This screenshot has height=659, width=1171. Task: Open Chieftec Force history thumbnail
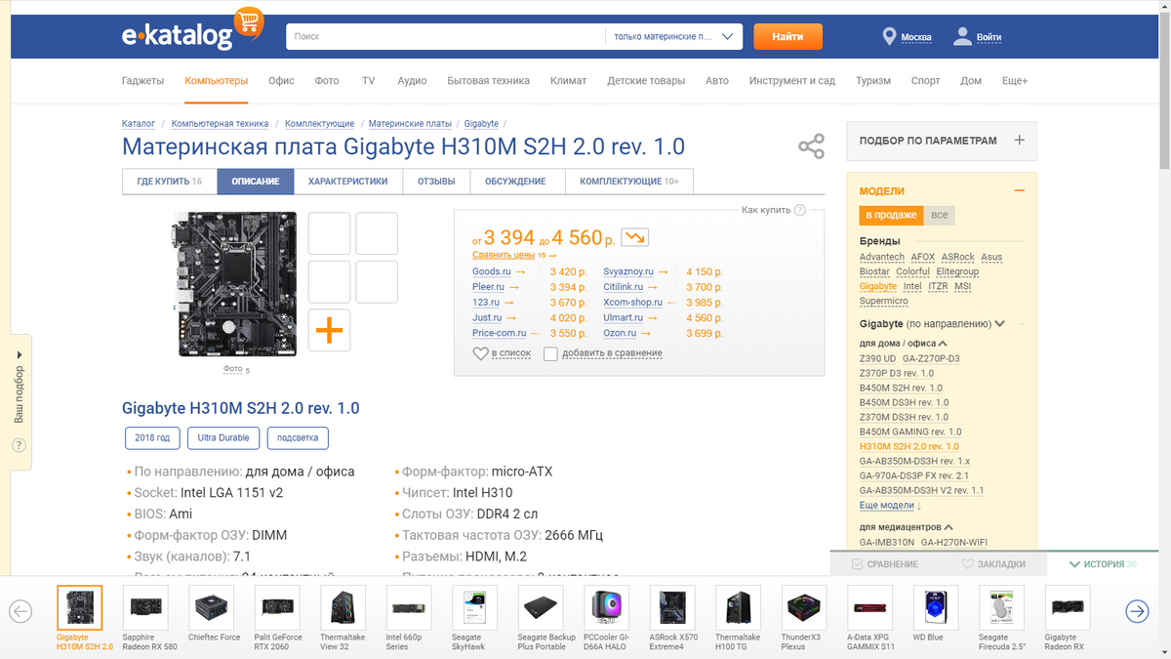click(211, 608)
